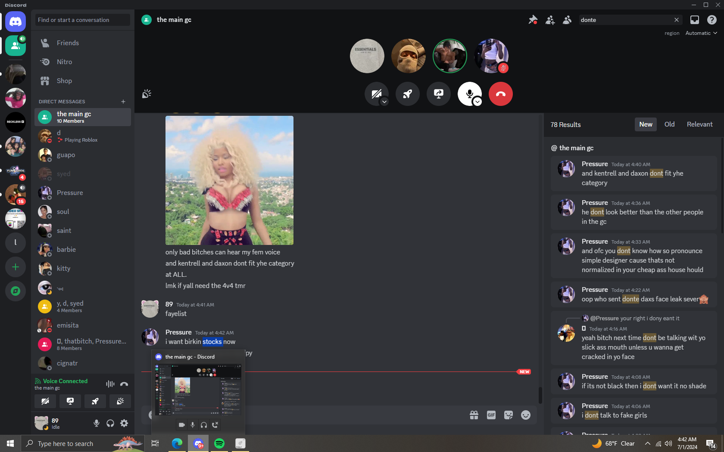The width and height of the screenshot is (724, 452).
Task: Open User Settings gear
Action: [x=124, y=423]
